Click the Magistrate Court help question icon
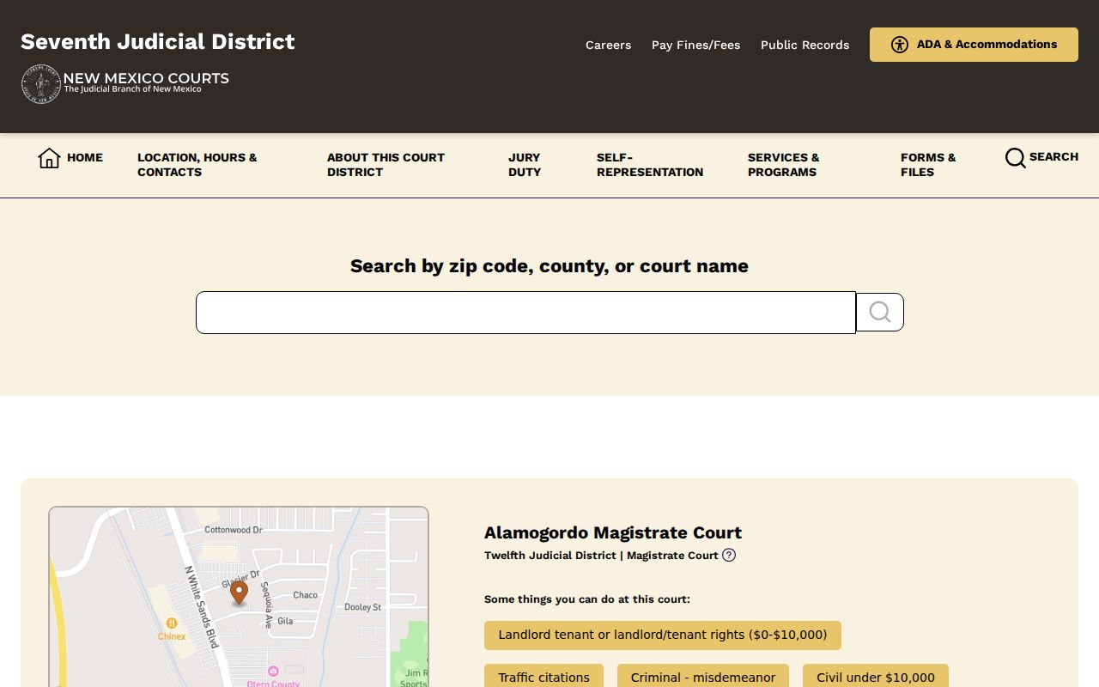This screenshot has height=687, width=1099. 729,555
